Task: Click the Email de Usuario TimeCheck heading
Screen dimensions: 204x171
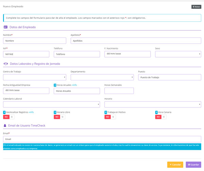Action: pos(27,125)
